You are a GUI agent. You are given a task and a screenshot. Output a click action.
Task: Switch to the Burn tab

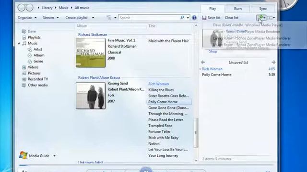[x=238, y=9]
